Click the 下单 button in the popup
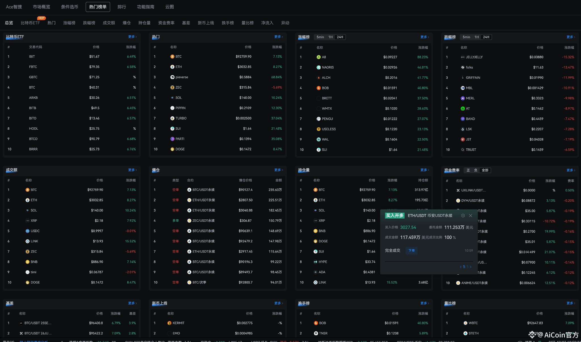Screen dimensions: 581x342 point(411,251)
